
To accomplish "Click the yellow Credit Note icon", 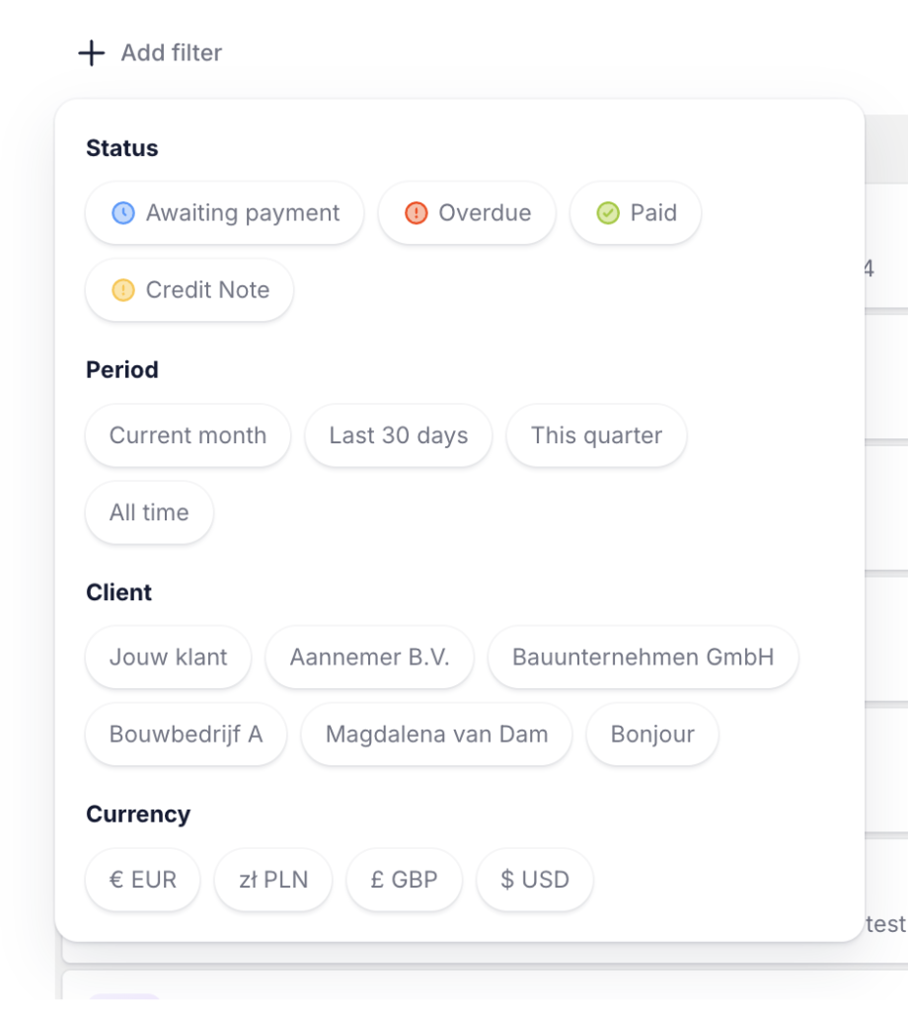I will click(123, 290).
